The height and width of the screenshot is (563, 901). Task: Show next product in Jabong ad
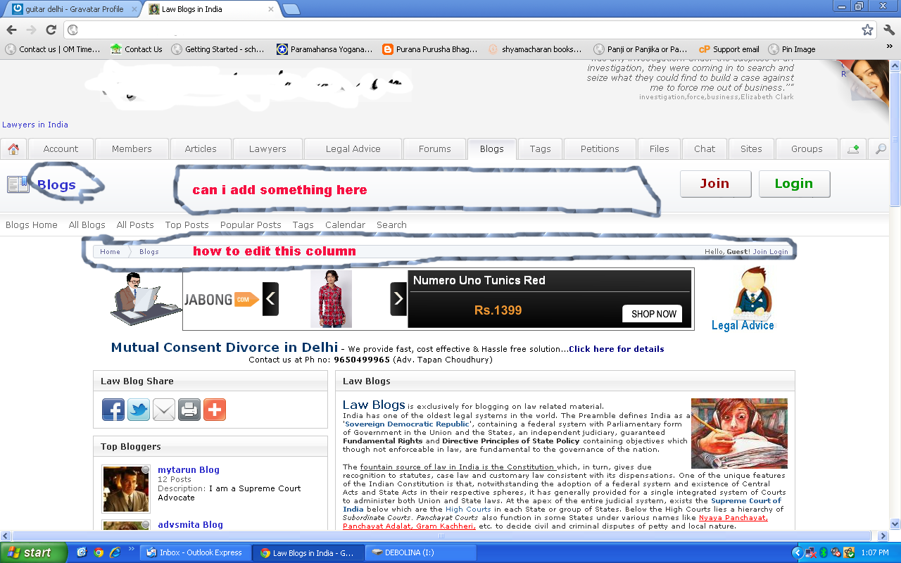tap(398, 299)
